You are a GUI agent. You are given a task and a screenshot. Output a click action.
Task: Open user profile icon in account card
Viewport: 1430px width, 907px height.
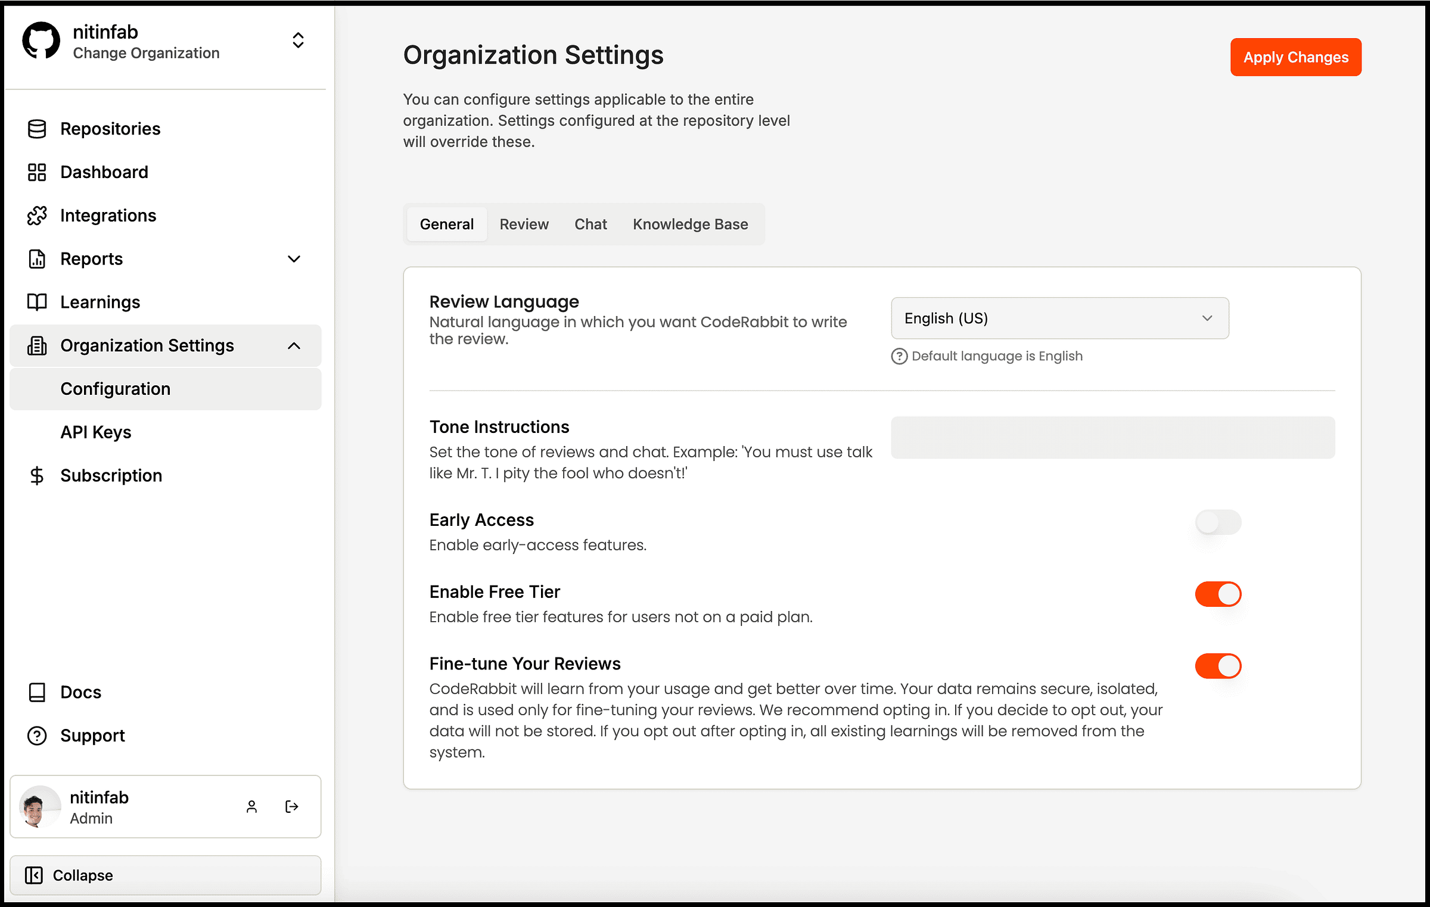pyautogui.click(x=251, y=806)
